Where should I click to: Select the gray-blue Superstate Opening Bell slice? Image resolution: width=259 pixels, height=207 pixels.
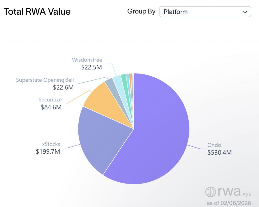point(110,82)
